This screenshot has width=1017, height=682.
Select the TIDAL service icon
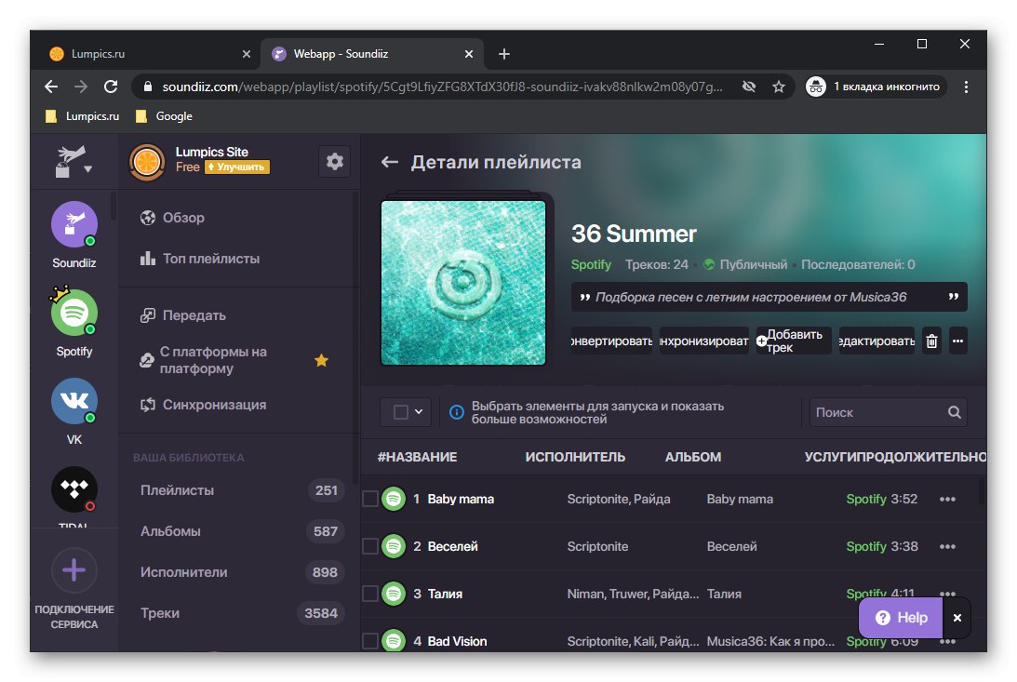(x=74, y=489)
